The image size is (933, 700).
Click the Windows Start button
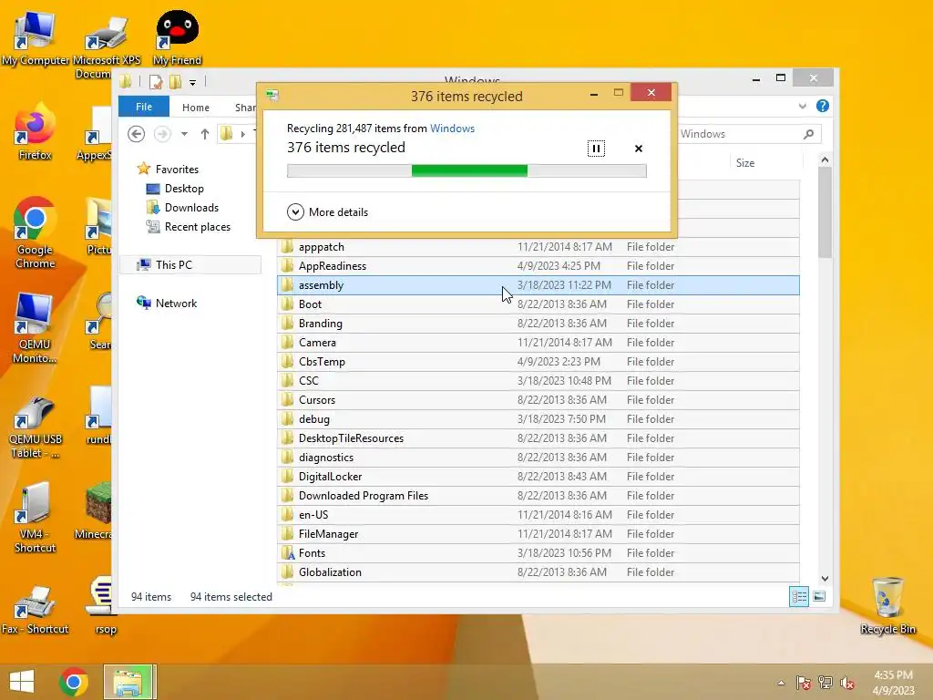(22, 682)
